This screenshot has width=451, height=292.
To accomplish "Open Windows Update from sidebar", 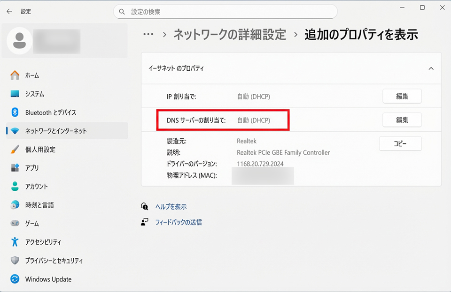I will (x=48, y=279).
